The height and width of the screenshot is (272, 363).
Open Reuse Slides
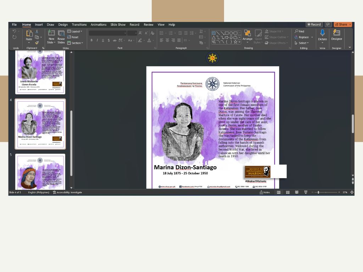61,37
